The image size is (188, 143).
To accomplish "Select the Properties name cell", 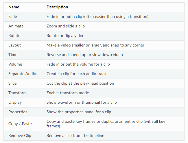I will [23, 112].
